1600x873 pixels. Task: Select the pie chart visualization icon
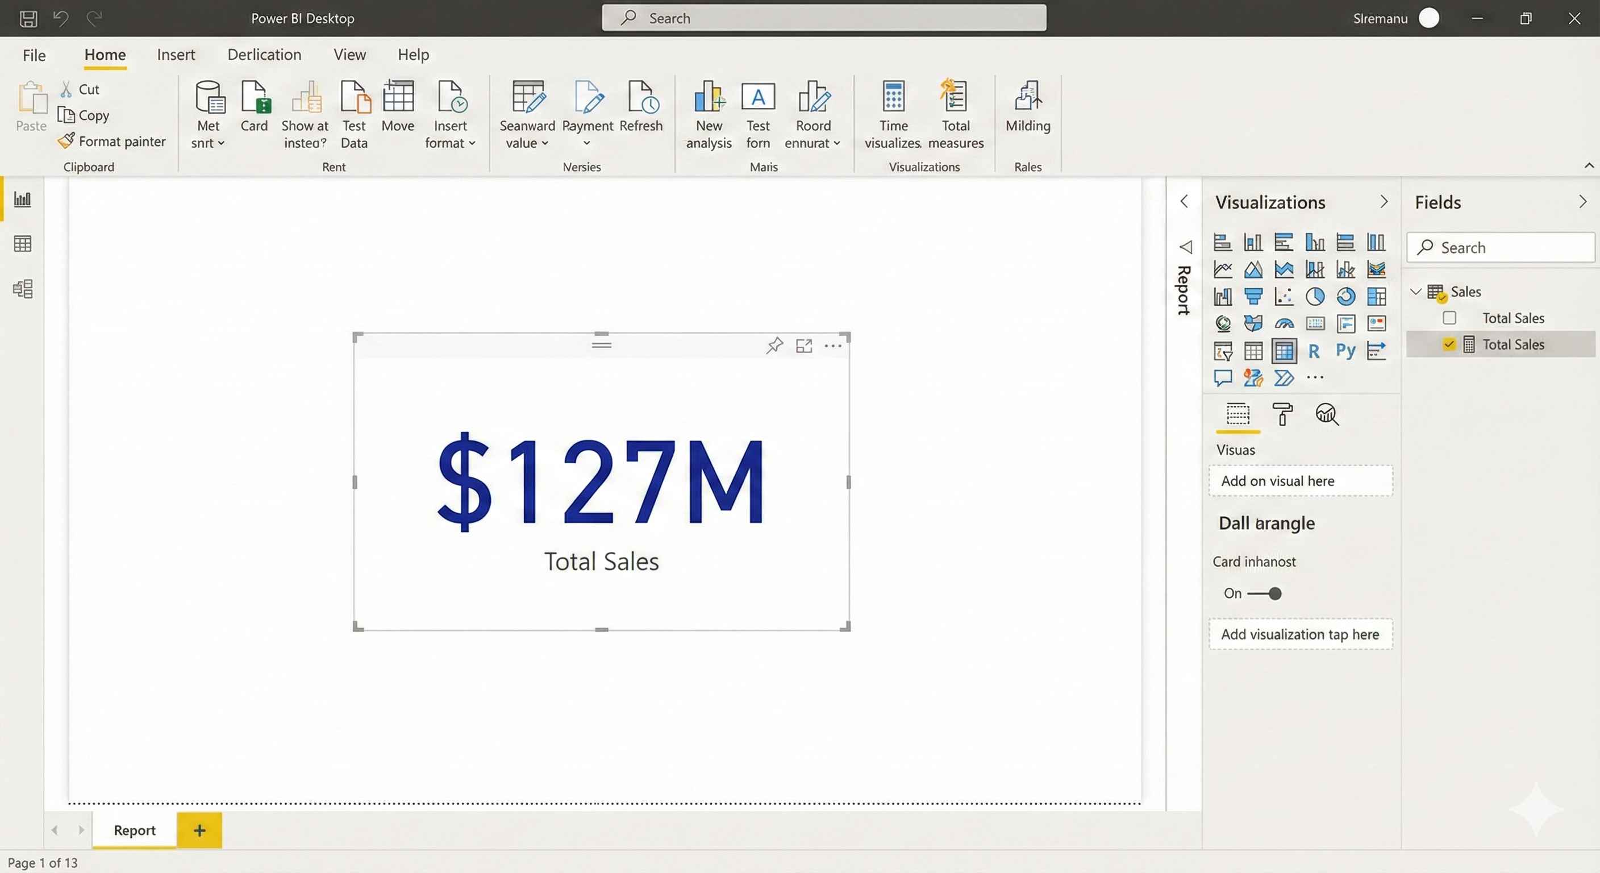coord(1314,296)
